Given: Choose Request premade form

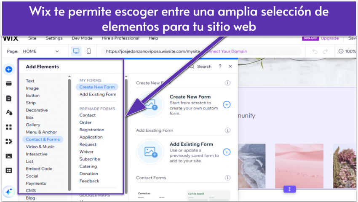Looking at the screenshot, I should coord(88,144).
